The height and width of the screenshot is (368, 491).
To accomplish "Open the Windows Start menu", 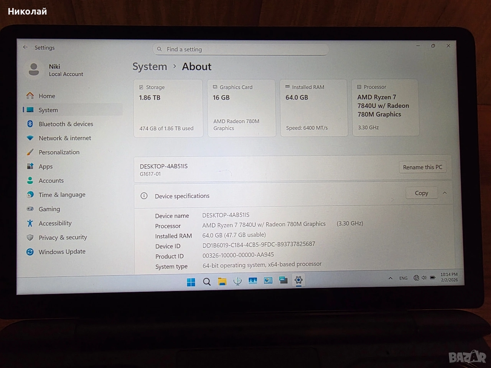I will (191, 282).
